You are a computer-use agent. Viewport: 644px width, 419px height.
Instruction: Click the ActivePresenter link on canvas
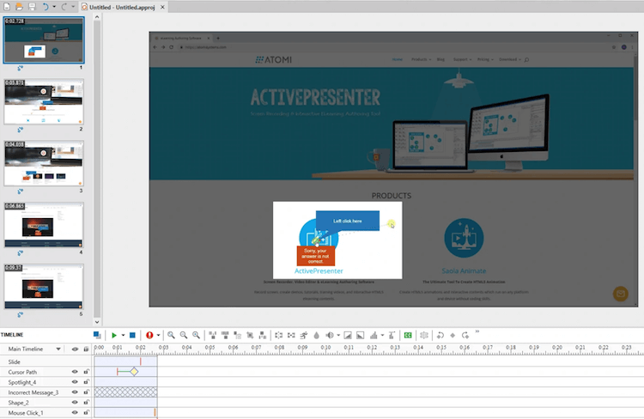[x=319, y=270]
